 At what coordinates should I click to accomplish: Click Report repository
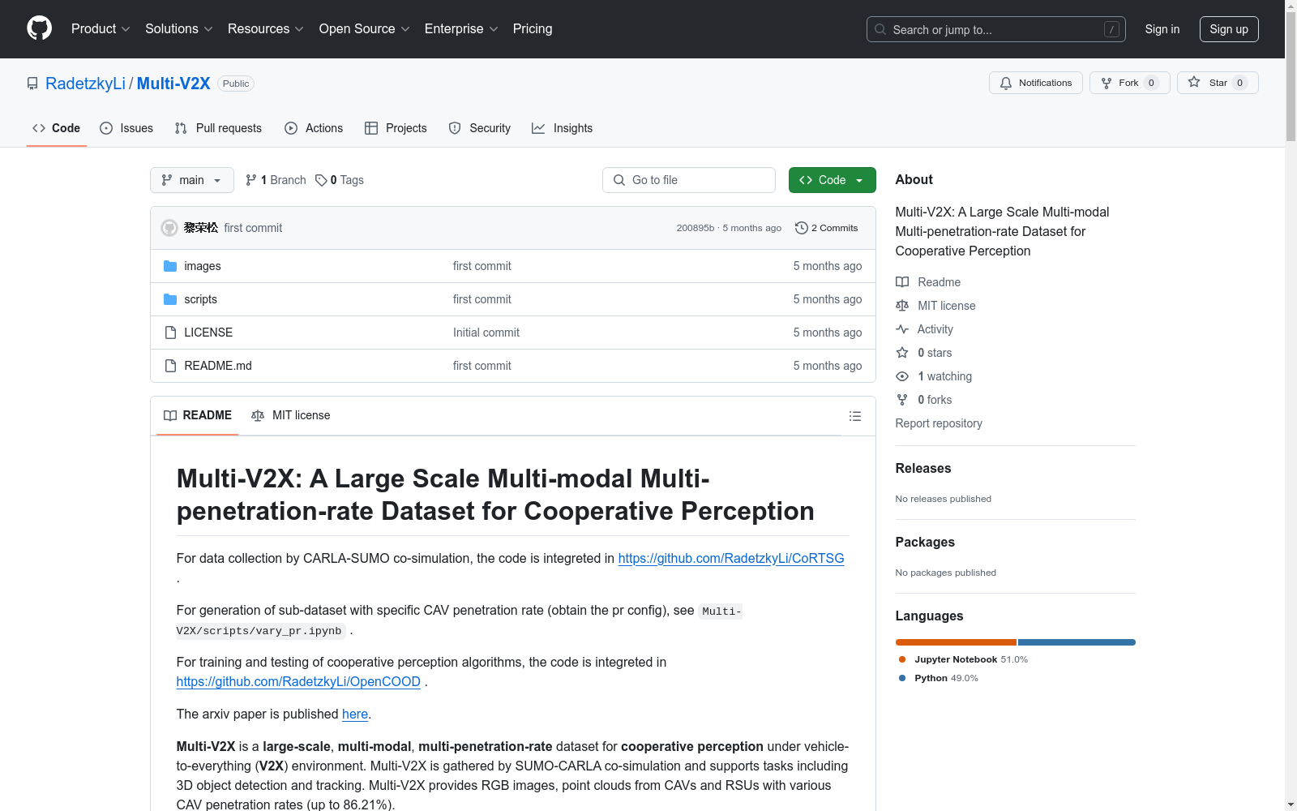939,423
